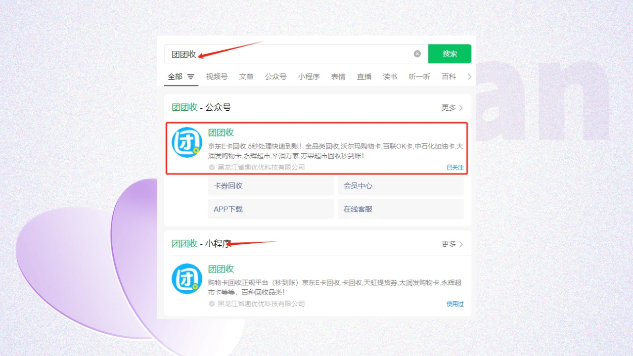Click the APP下载 button
The image size is (633, 356).
coord(271,209)
